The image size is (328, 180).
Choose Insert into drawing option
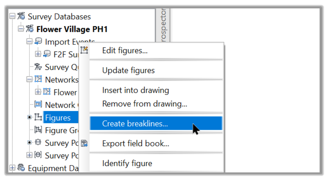pyautogui.click(x=135, y=90)
